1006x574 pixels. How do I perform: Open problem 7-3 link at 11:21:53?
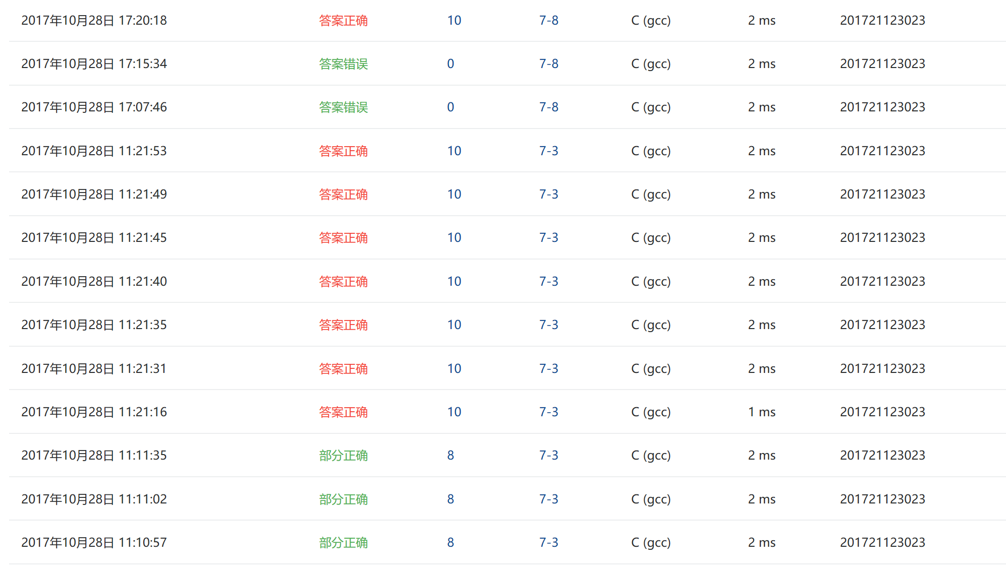click(x=548, y=151)
